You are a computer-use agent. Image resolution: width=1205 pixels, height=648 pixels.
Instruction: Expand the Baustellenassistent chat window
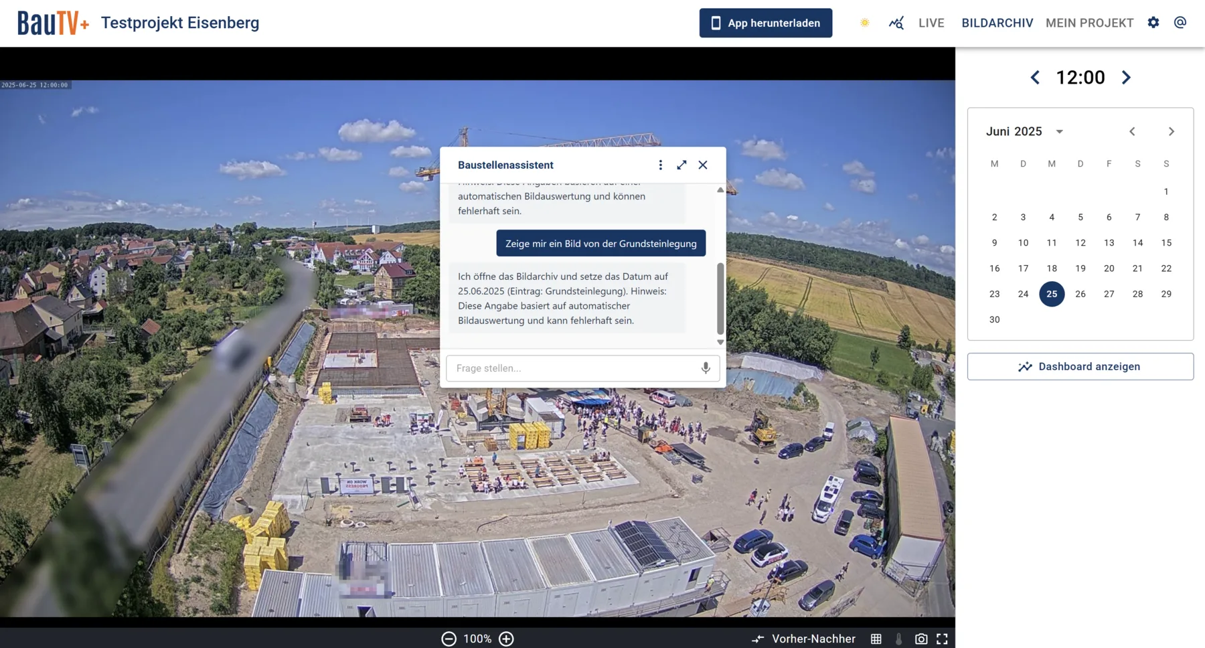681,165
